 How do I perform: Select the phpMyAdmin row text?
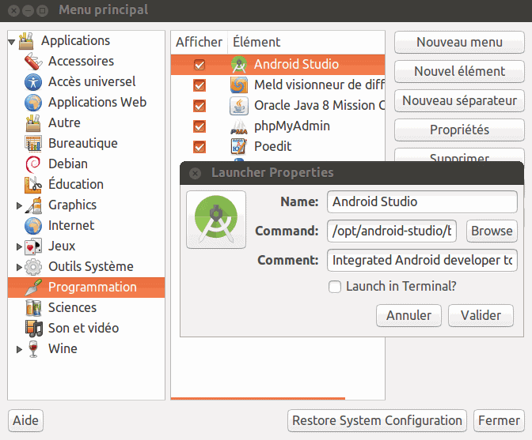point(292,126)
